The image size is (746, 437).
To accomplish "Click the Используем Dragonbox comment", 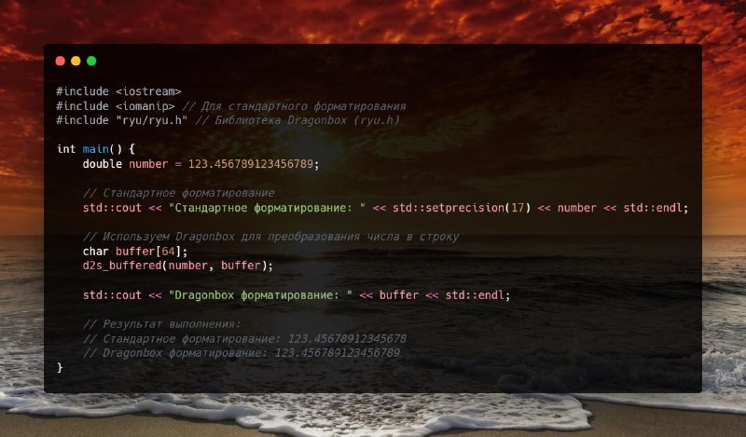I will pos(270,237).
